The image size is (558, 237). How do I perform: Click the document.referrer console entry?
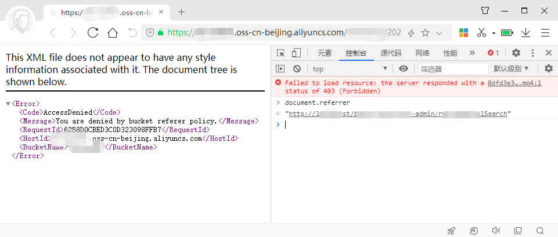coord(318,103)
